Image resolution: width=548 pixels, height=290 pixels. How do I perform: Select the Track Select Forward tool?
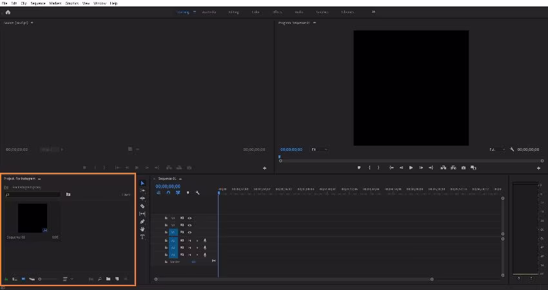pos(142,191)
